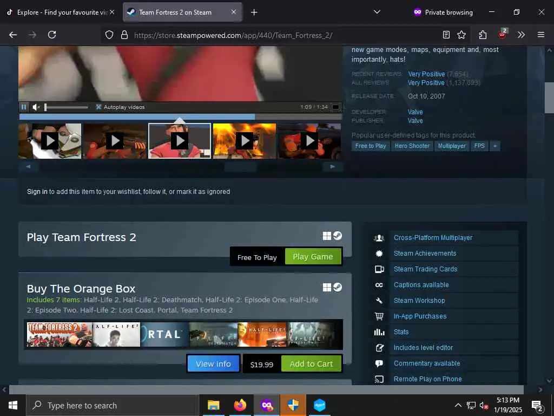554x416 pixels.
Task: Click the CC captions icon
Action: pos(379,285)
